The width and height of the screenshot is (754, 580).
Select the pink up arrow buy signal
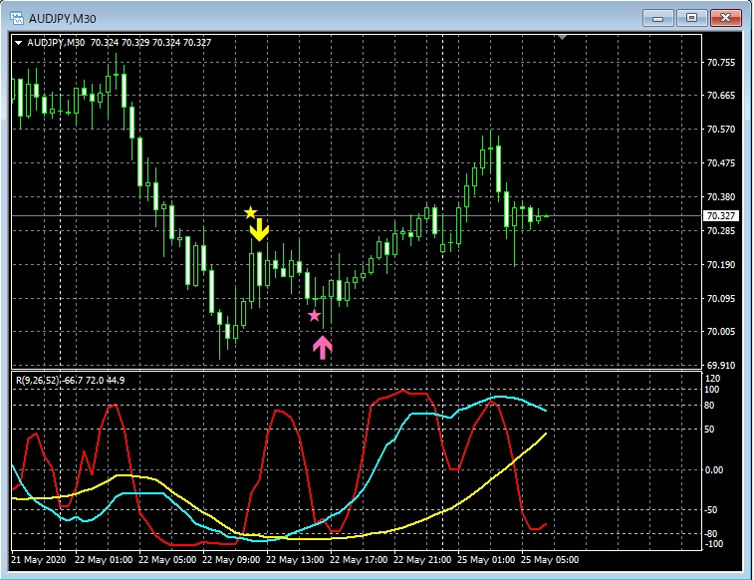323,347
